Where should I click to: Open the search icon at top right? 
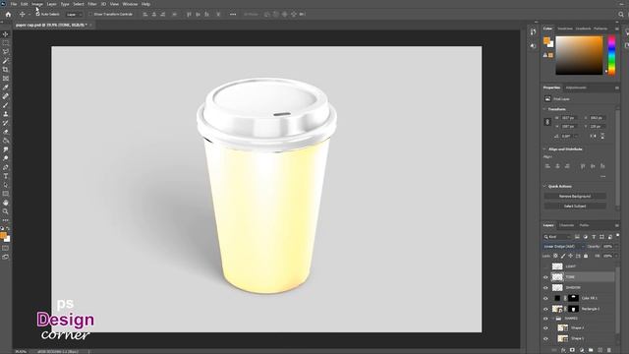(621, 15)
